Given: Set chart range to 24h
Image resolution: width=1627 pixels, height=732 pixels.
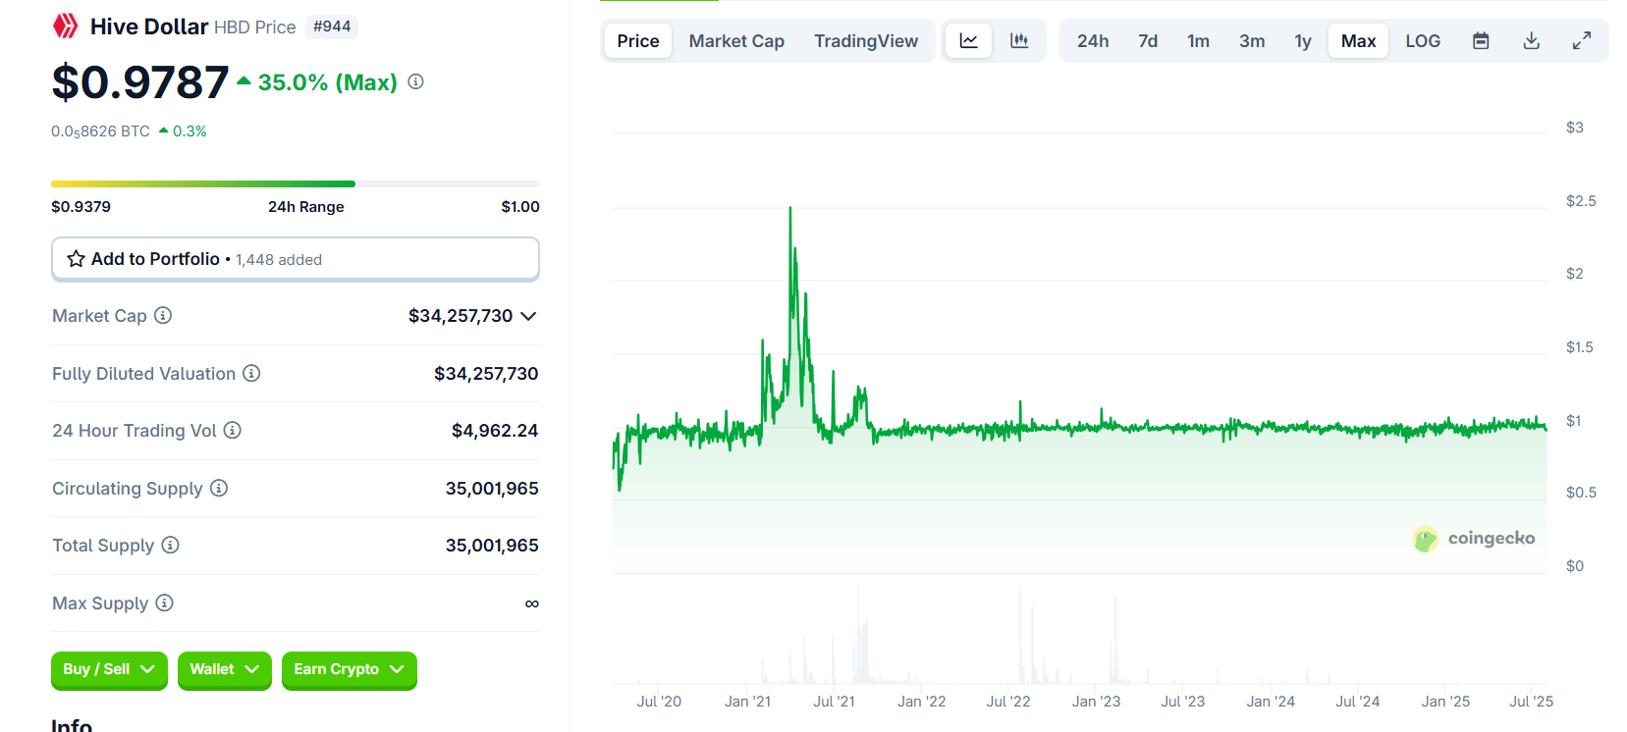Looking at the screenshot, I should tap(1093, 41).
